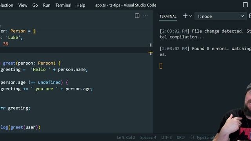Click the ' you are ' string literal

tap(44, 89)
